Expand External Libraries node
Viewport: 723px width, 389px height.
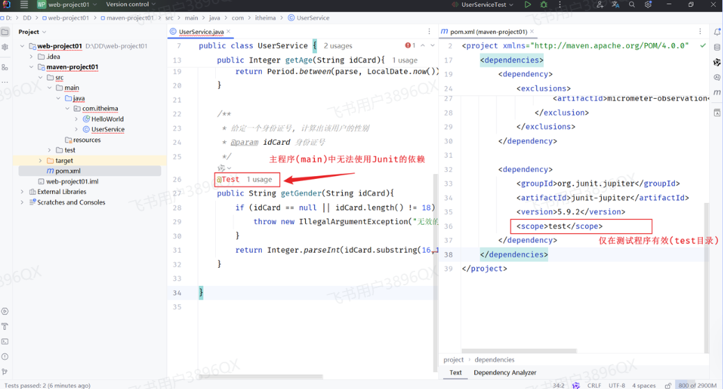point(22,192)
